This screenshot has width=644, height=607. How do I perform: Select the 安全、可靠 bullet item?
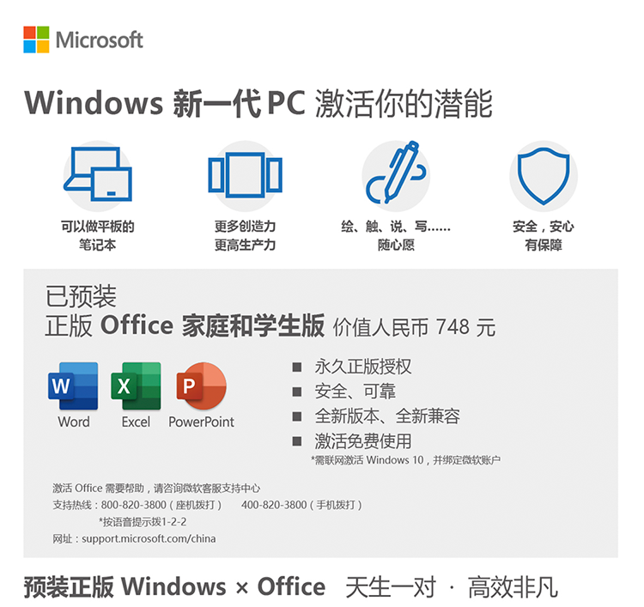344,392
